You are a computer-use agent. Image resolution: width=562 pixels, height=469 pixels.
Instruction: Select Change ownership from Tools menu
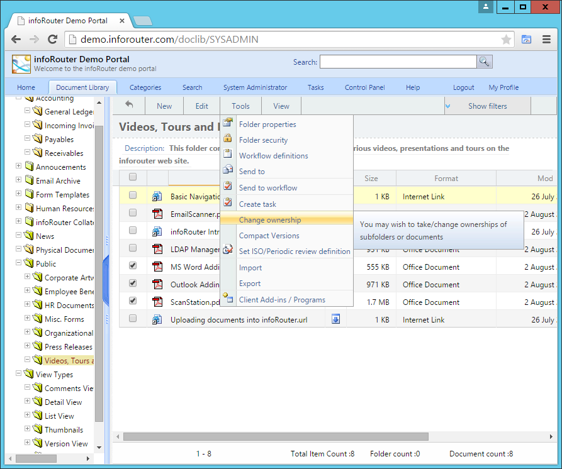pyautogui.click(x=287, y=220)
